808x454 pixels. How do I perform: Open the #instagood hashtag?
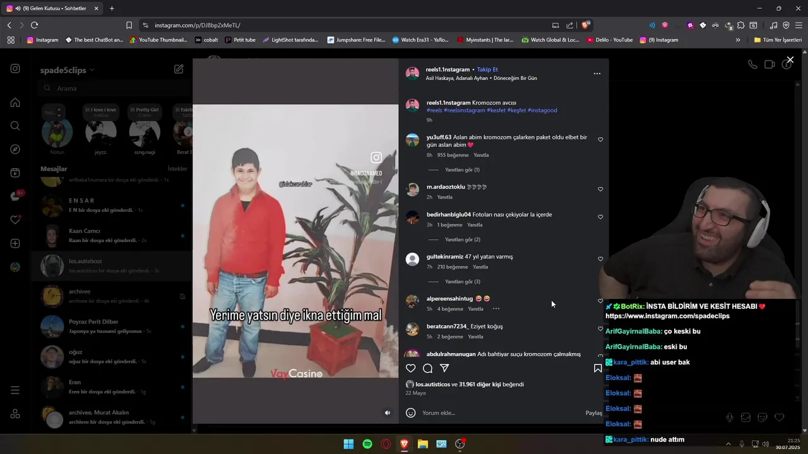click(x=542, y=110)
